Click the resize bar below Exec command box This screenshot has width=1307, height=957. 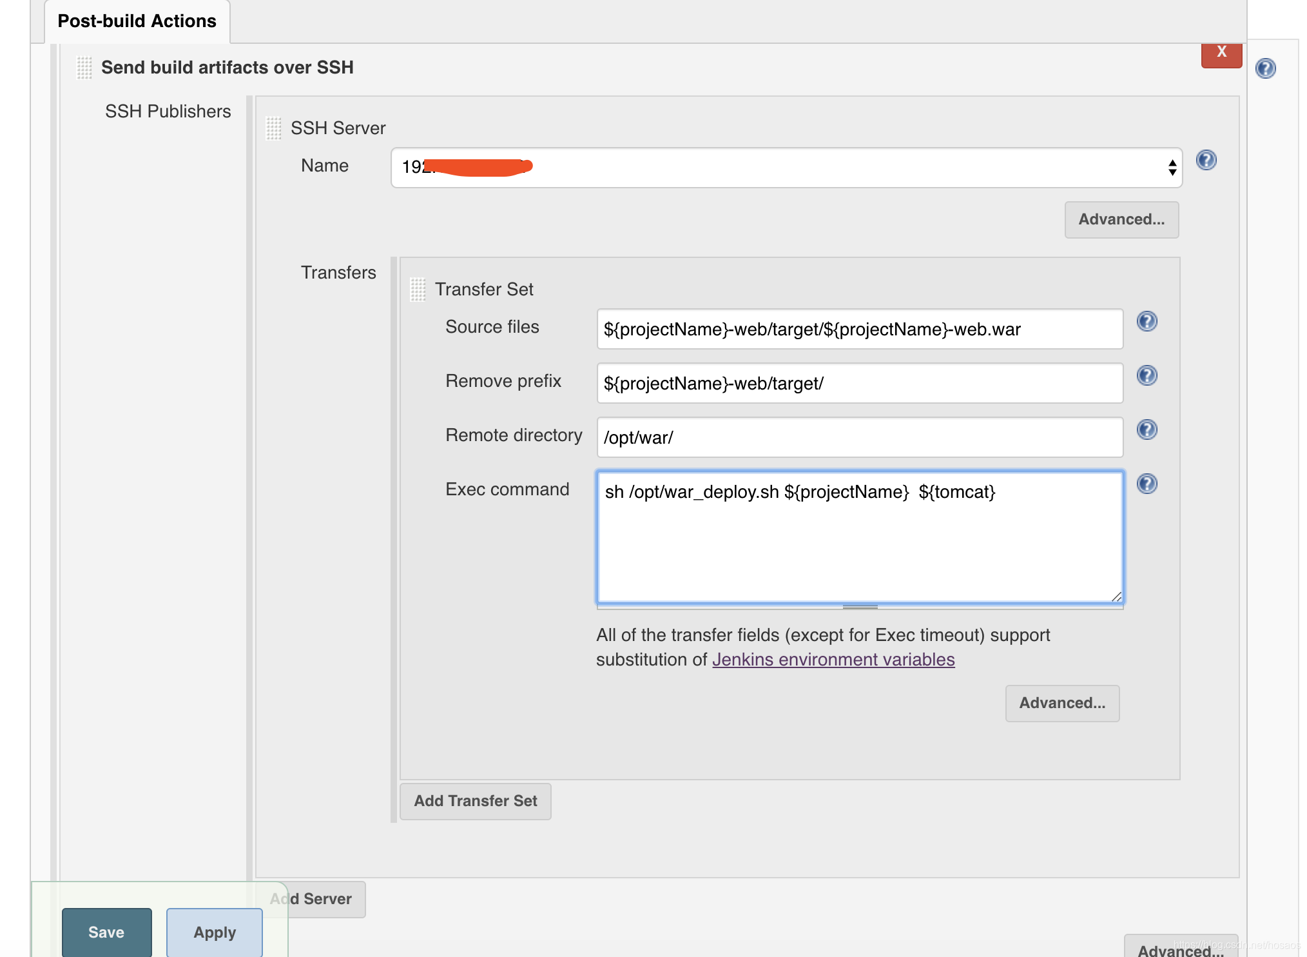tap(860, 607)
